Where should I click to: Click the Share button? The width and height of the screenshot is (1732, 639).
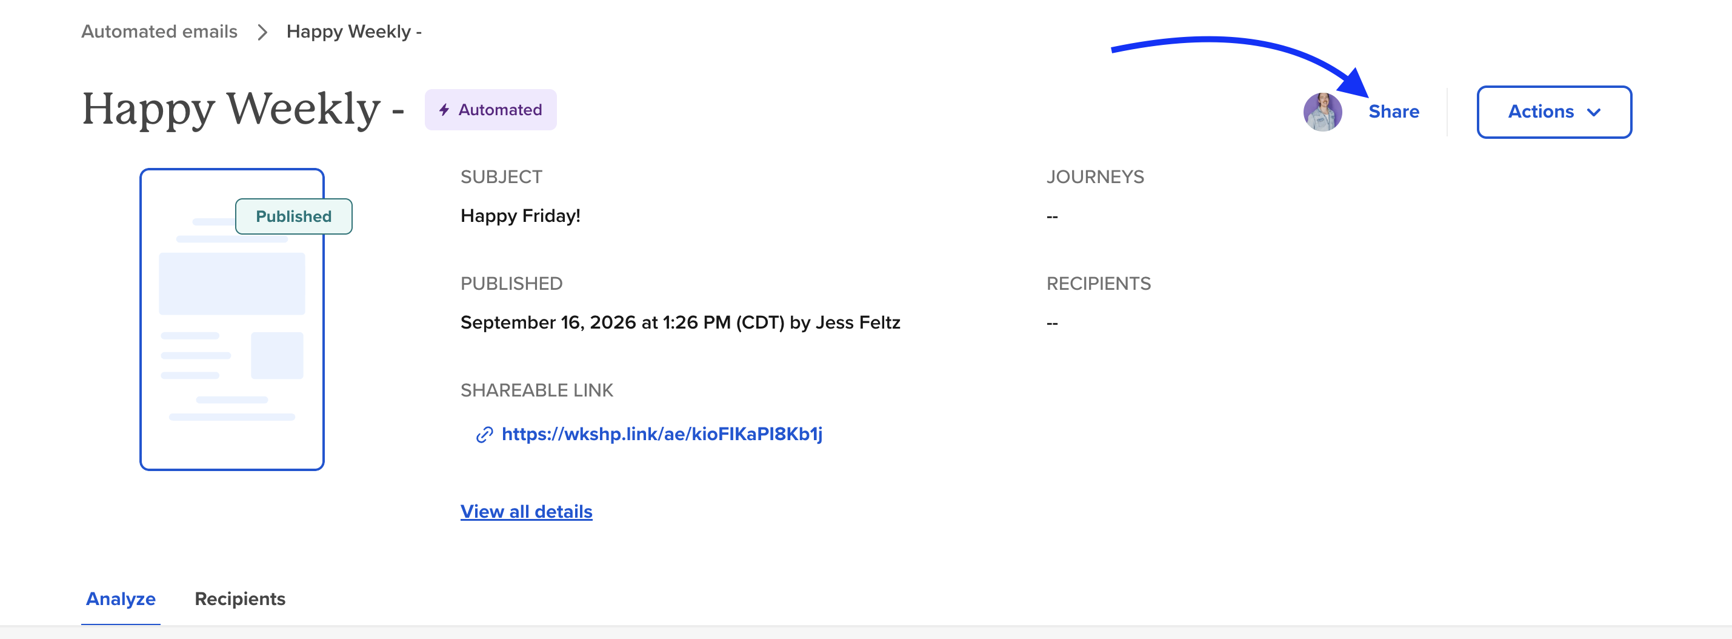click(x=1393, y=112)
